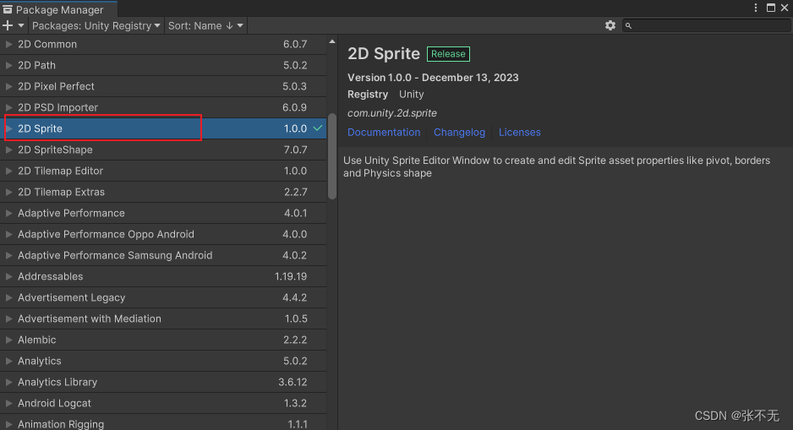This screenshot has width=793, height=430.
Task: Select the 2D Path package
Action: [x=163, y=65]
